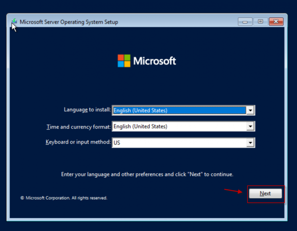Click the Time and currency format value field
Screen dimensions: 297x231
coord(179,126)
